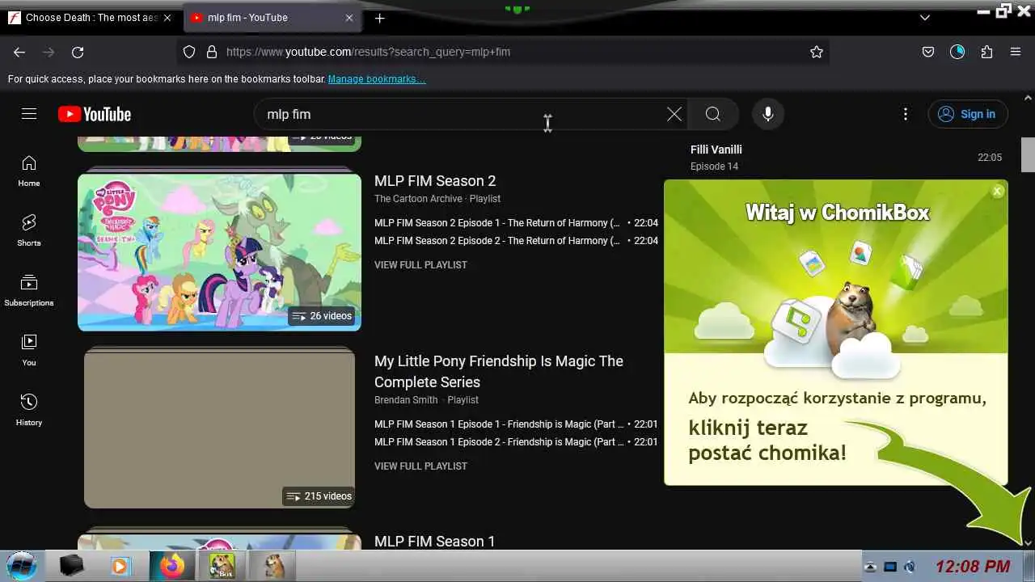Screen dimensions: 1035x582
Task: Open the Pocket save icon
Action: pos(928,52)
